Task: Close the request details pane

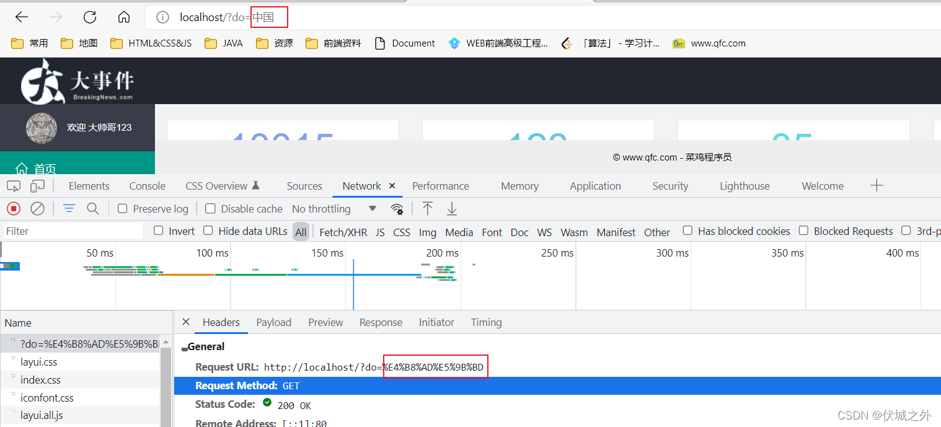Action: 186,322
